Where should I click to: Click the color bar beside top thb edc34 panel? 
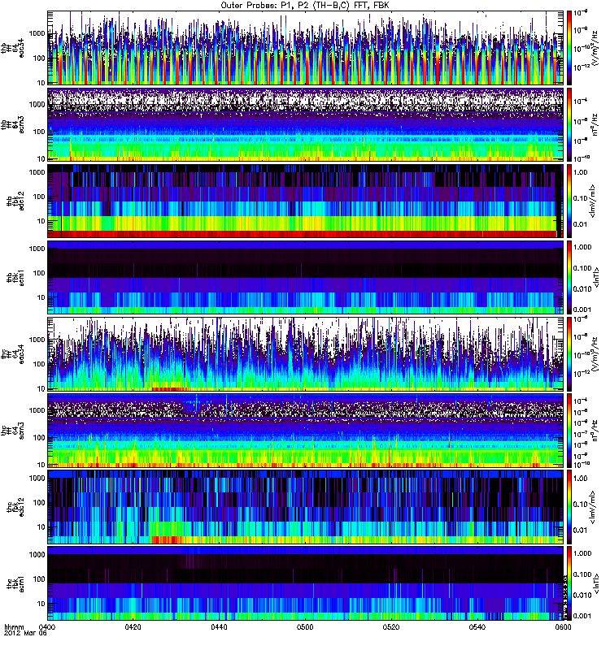[569, 48]
